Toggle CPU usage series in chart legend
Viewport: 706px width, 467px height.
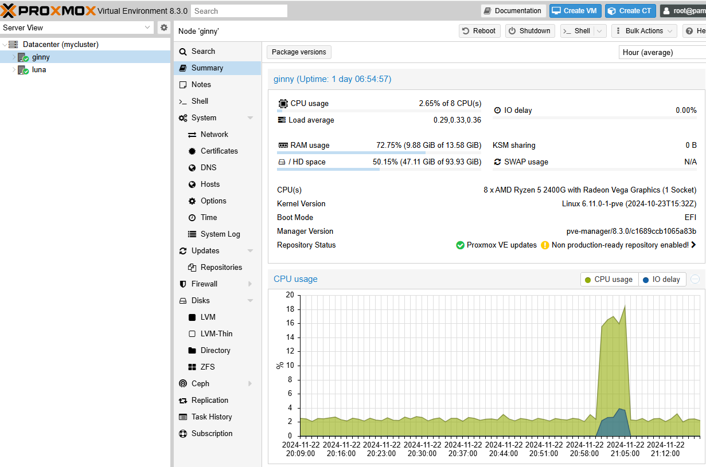click(x=609, y=279)
